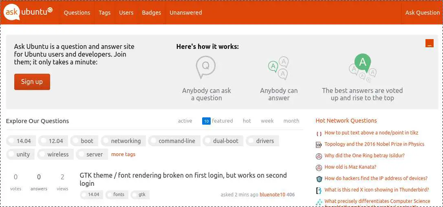443x207 pixels.
Task: Open the Badges page
Action: (152, 13)
